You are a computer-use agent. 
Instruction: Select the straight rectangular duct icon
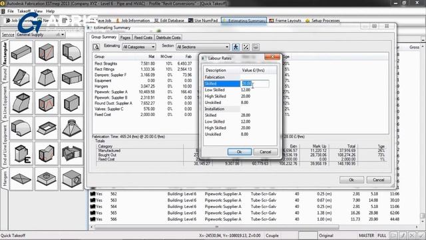pos(21,52)
